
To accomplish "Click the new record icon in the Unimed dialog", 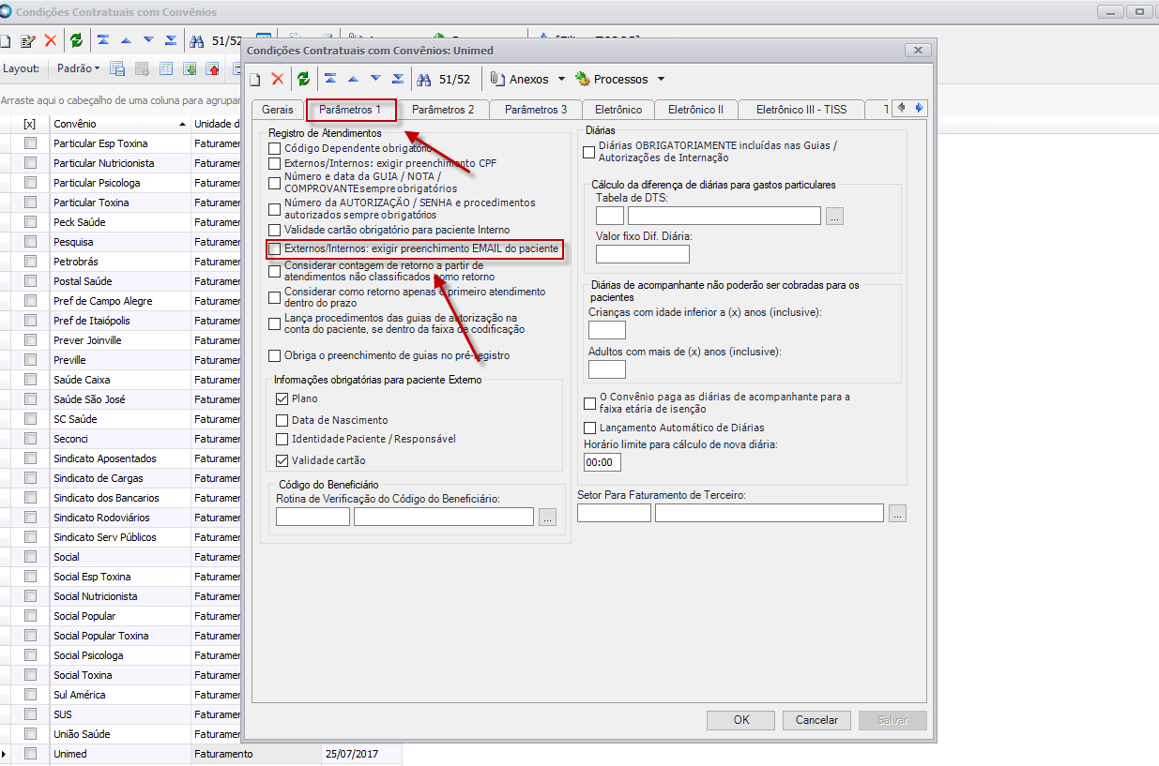I will tap(254, 80).
